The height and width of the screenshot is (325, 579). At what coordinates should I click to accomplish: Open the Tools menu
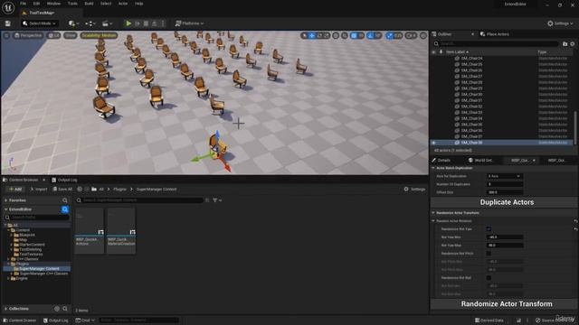pyautogui.click(x=72, y=4)
